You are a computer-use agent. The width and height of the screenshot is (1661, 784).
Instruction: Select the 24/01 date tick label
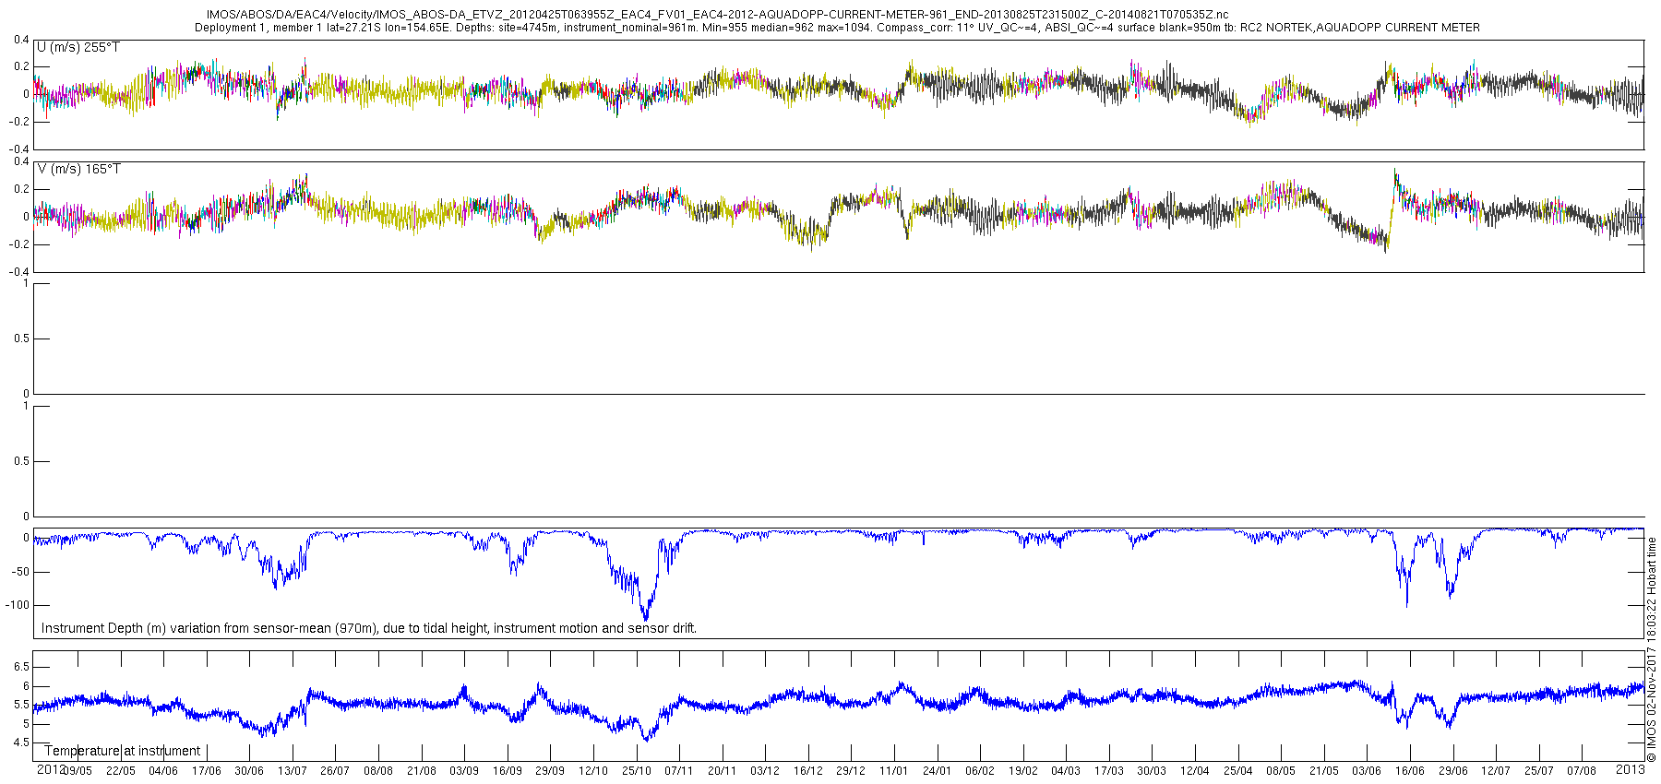point(938,771)
